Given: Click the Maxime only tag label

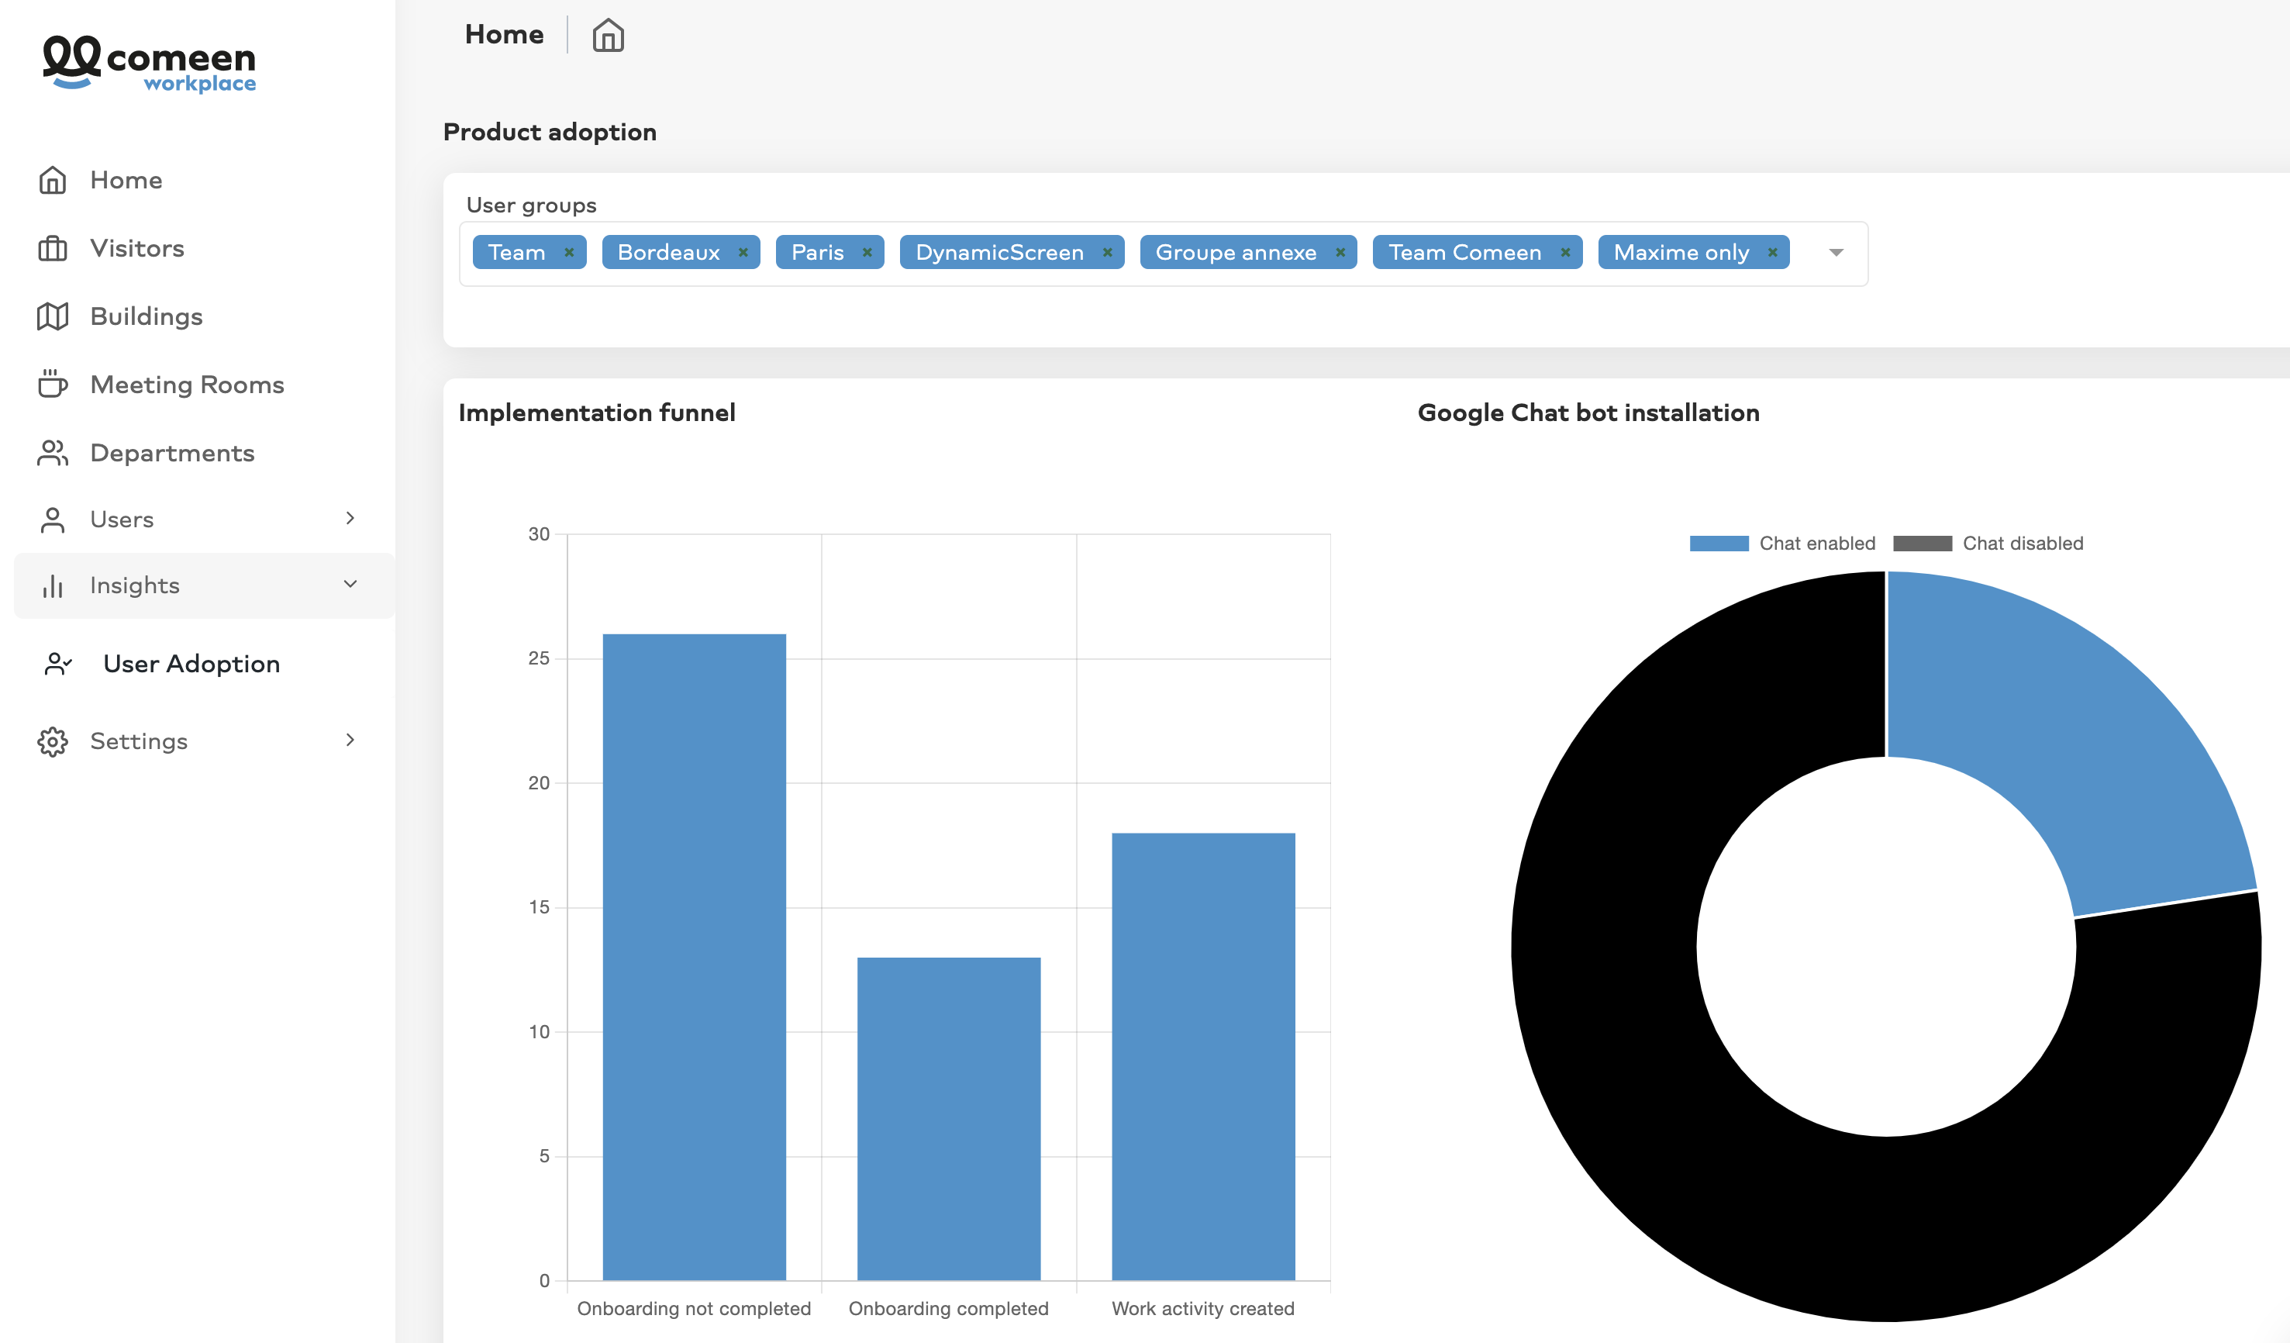Looking at the screenshot, I should tap(1682, 253).
